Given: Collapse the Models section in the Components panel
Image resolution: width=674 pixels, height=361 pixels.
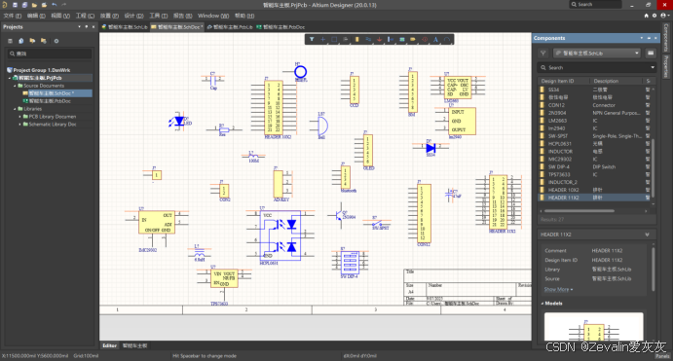Looking at the screenshot, I should 543,303.
